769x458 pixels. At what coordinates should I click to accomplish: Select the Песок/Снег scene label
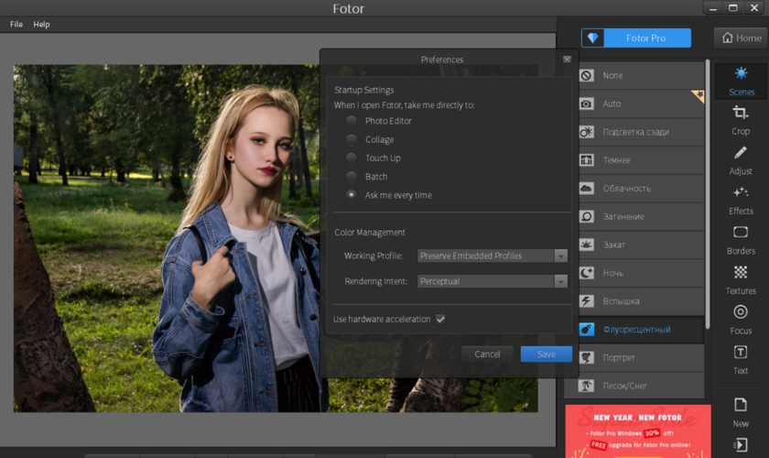624,386
